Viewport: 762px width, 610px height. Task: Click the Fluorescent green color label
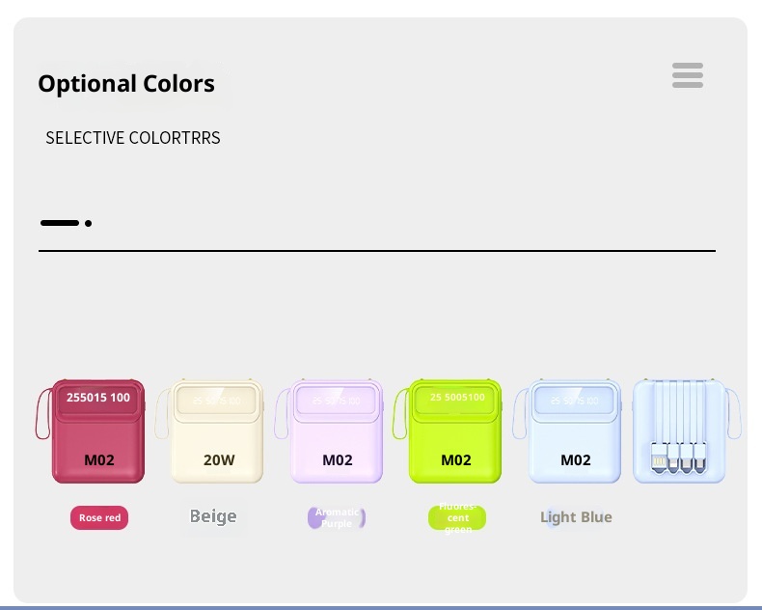[457, 518]
